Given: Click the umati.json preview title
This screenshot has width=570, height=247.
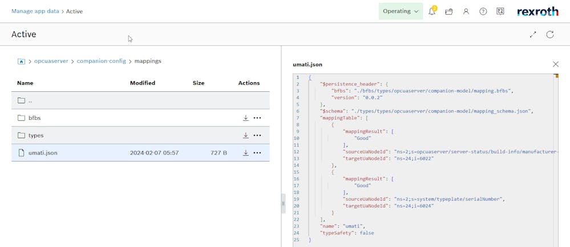Looking at the screenshot, I should click(307, 64).
